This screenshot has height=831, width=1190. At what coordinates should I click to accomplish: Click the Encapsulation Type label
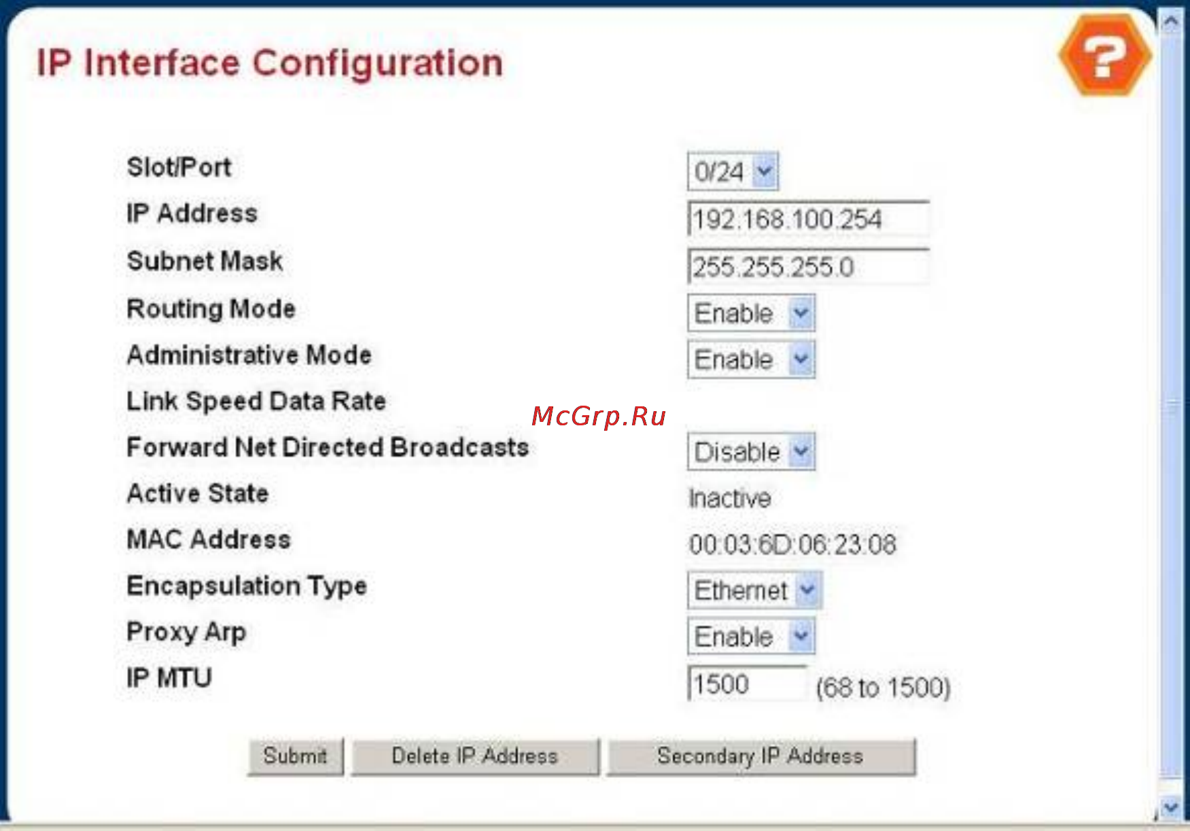tap(247, 586)
